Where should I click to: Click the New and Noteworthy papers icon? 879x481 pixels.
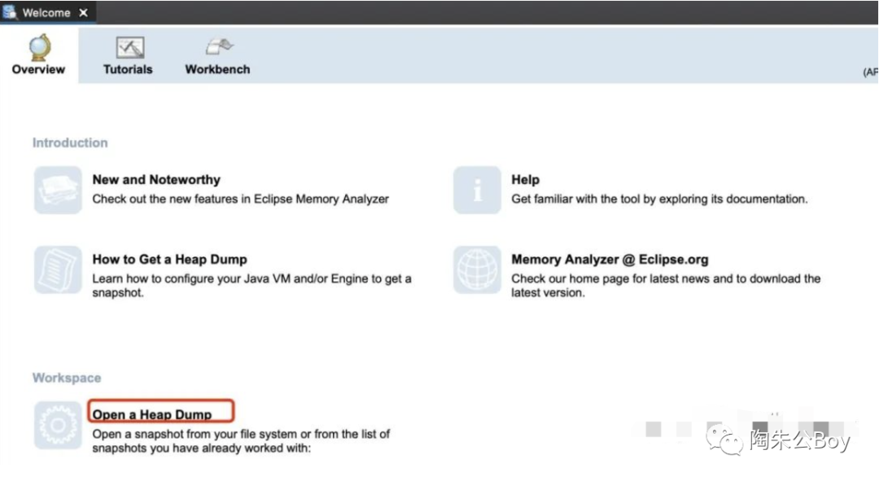click(x=58, y=190)
